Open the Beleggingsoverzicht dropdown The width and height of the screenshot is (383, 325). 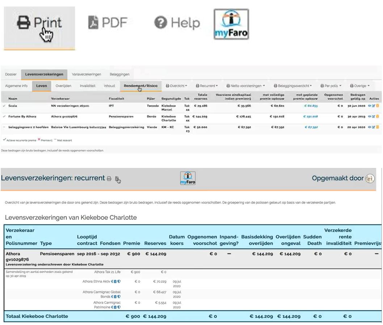[292, 86]
